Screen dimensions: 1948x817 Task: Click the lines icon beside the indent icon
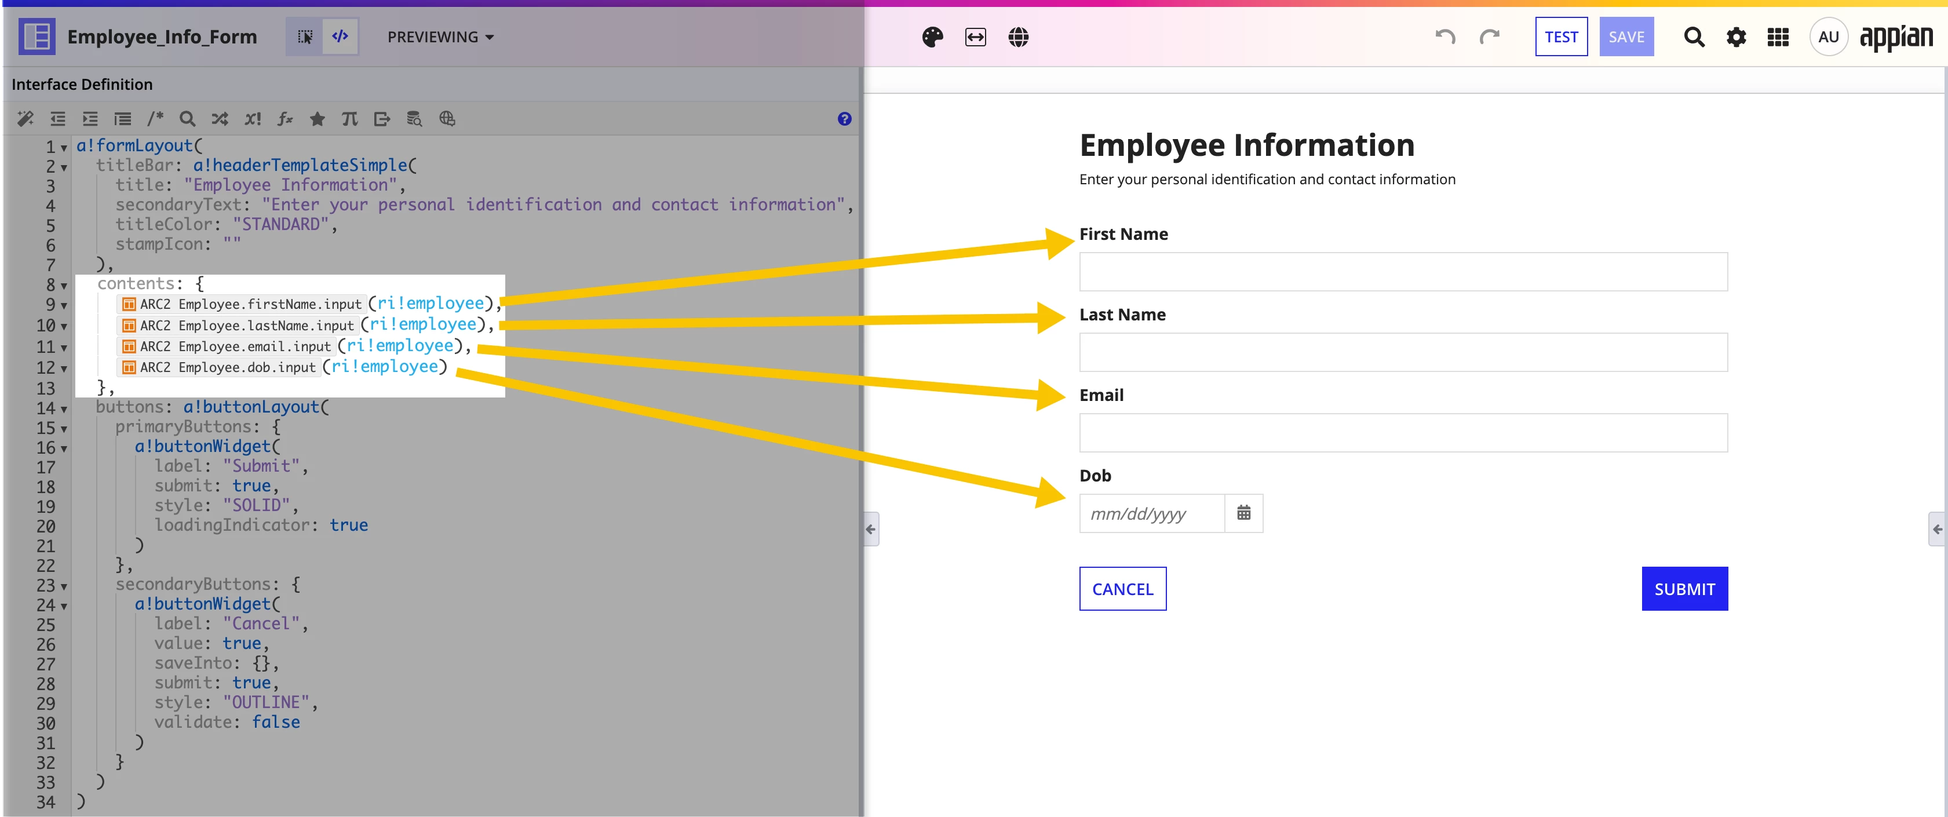pos(122,119)
